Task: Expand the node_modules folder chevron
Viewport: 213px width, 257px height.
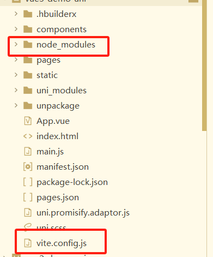Action: click(x=16, y=44)
